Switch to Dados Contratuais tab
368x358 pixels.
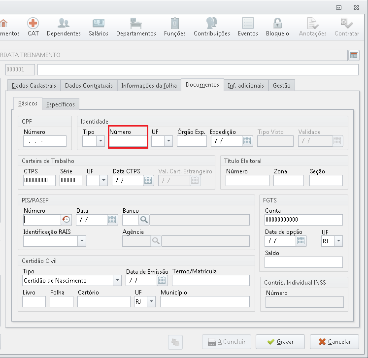coord(89,86)
